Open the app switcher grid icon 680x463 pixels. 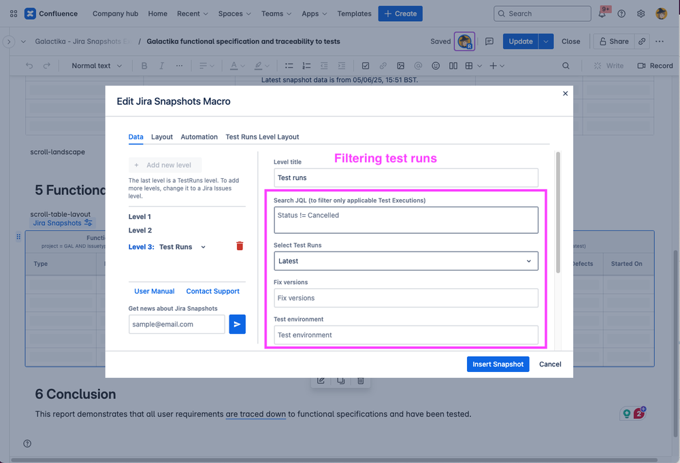[14, 14]
